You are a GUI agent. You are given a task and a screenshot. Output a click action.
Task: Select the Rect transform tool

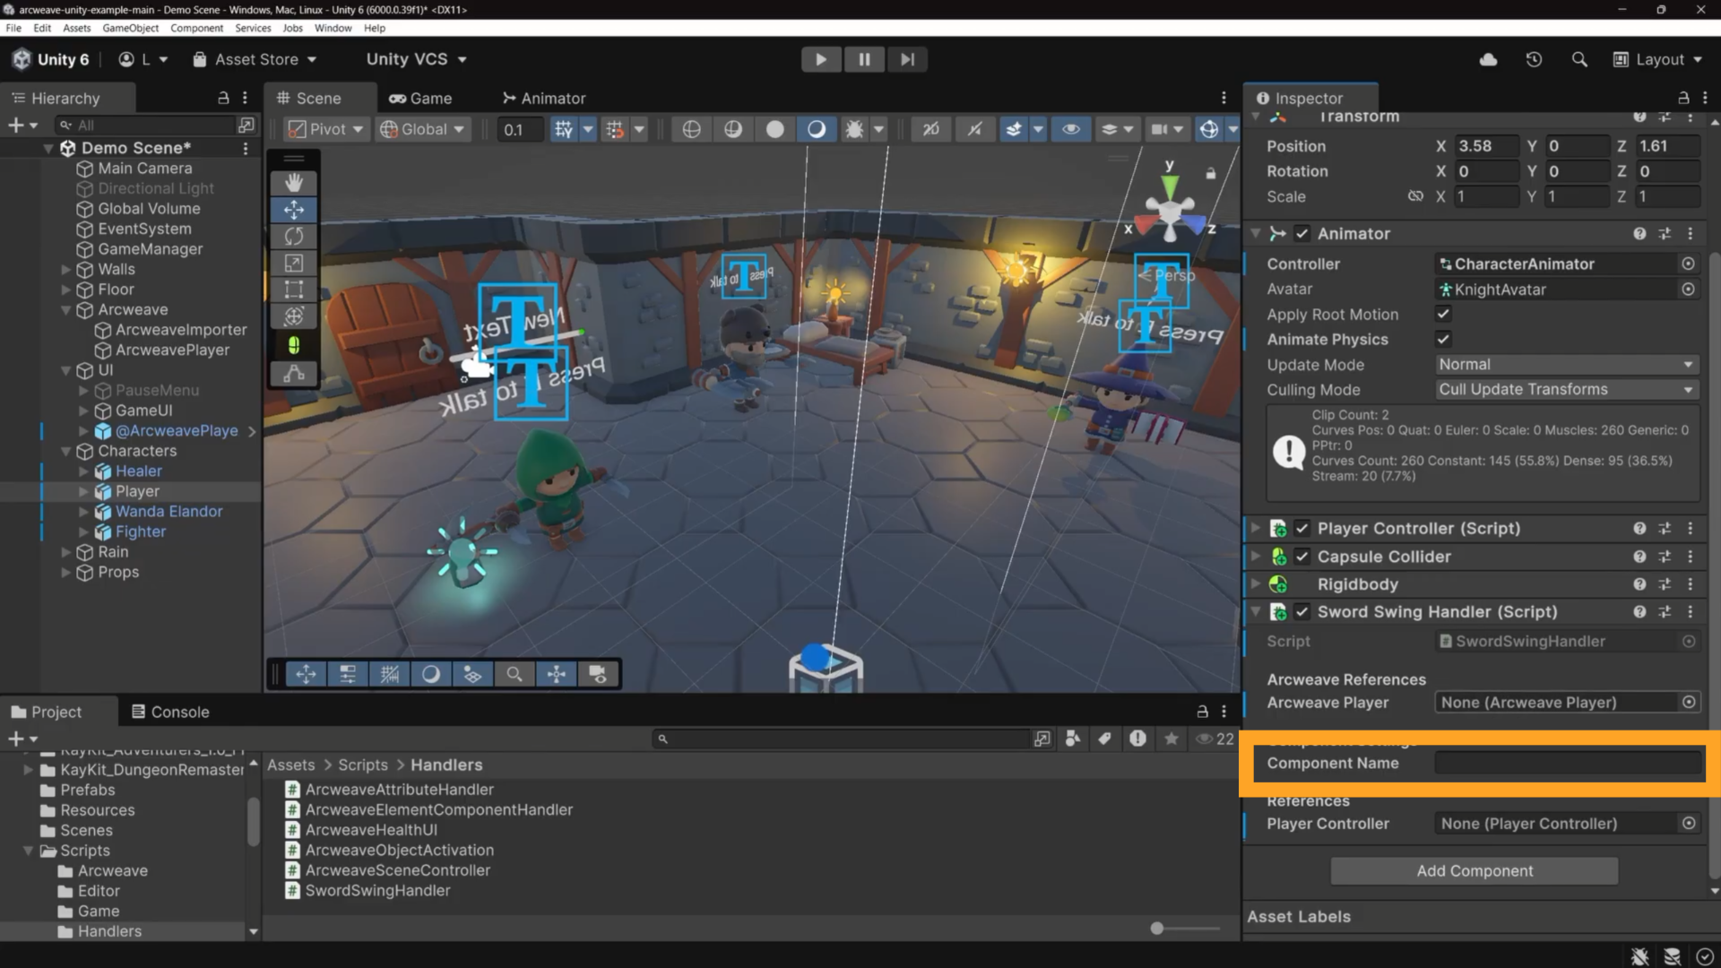click(294, 290)
